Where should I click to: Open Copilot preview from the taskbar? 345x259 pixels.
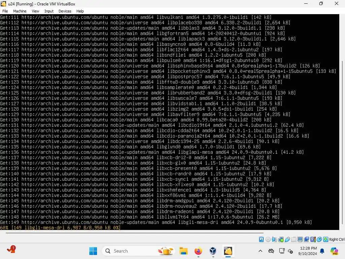click(x=334, y=251)
